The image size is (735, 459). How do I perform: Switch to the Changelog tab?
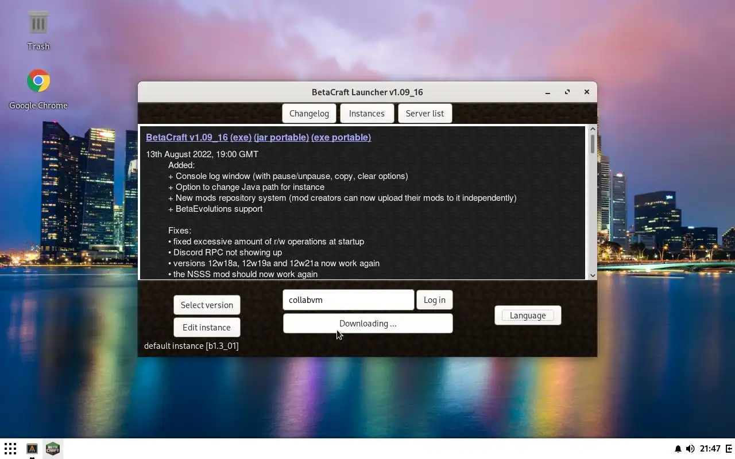309,113
